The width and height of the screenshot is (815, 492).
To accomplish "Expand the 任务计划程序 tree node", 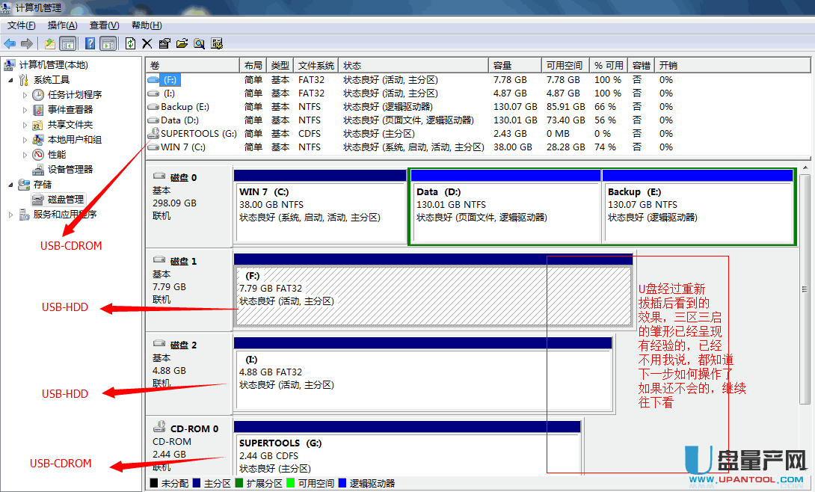I will click(25, 95).
